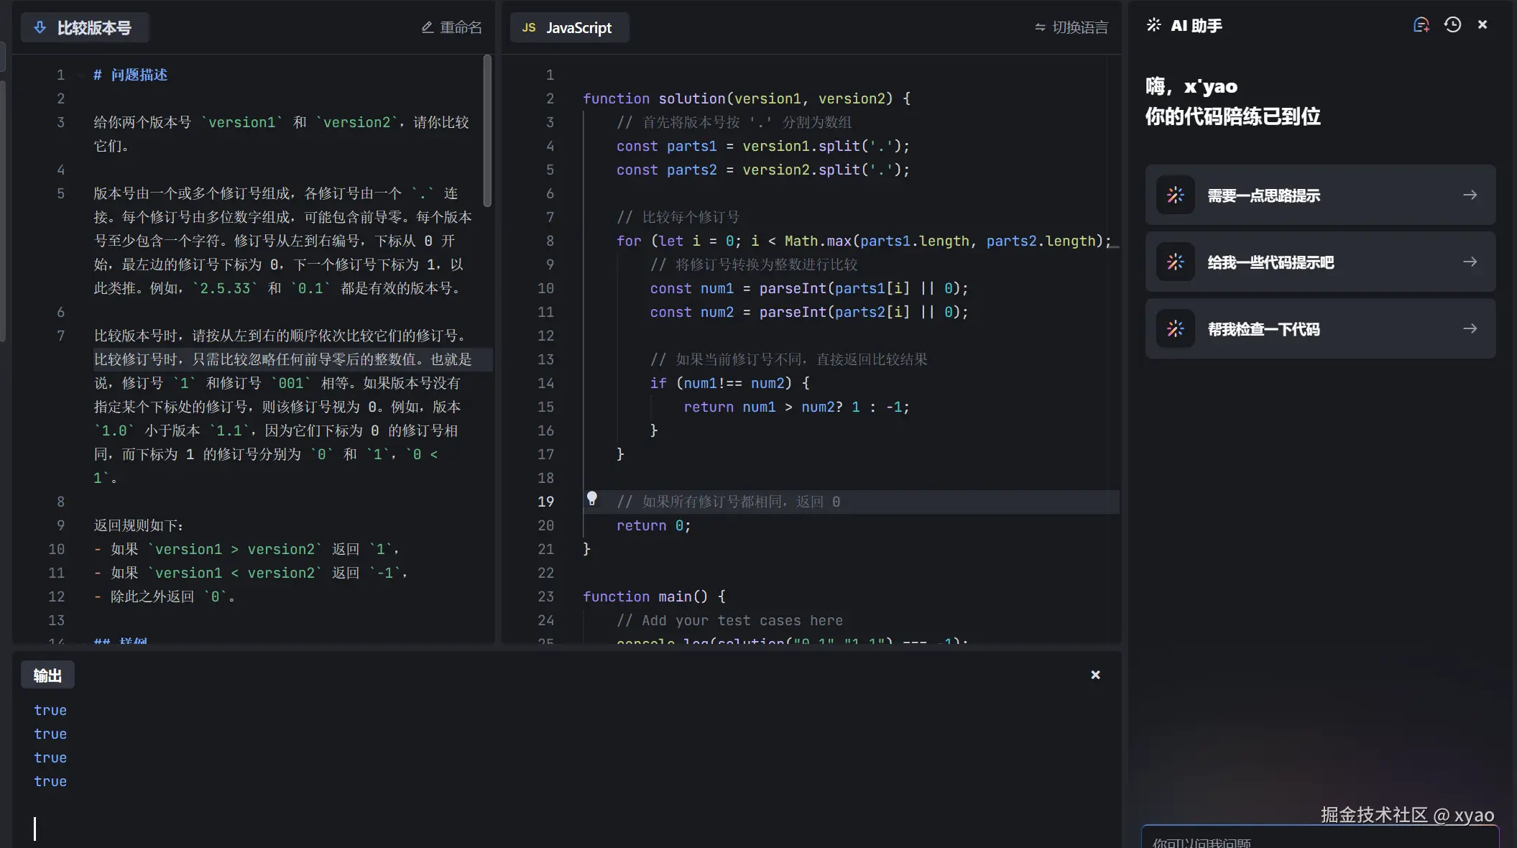The image size is (1517, 848).
Task: Close the 输出 output panel
Action: [1095, 675]
